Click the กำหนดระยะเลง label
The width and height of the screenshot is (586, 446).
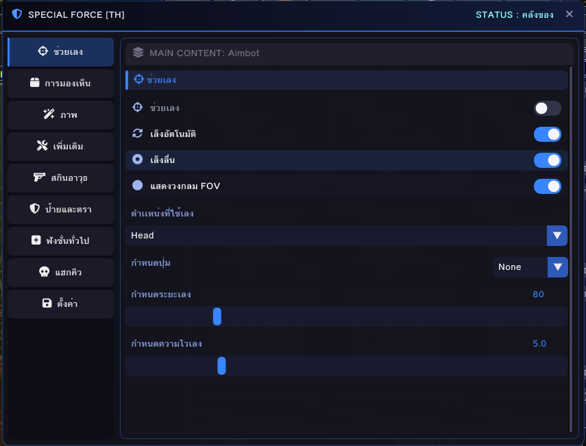pyautogui.click(x=160, y=295)
